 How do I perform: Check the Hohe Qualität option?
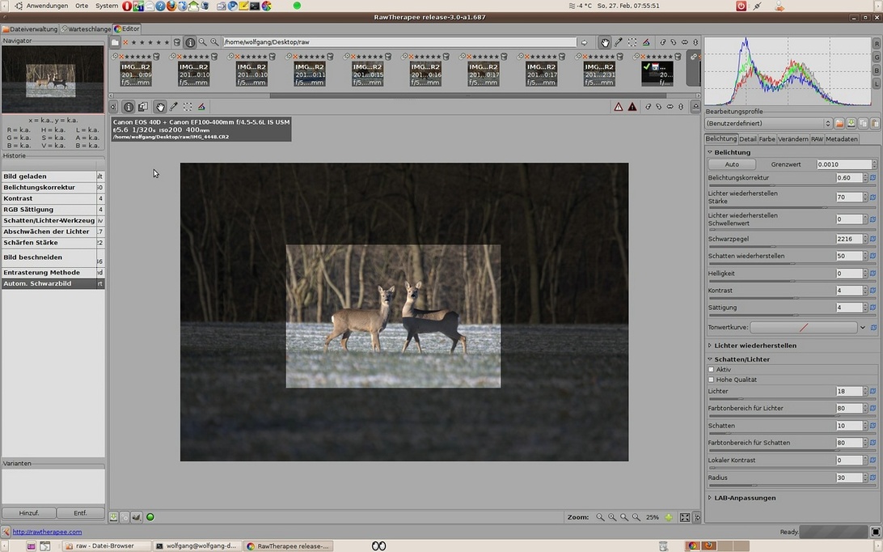point(712,380)
